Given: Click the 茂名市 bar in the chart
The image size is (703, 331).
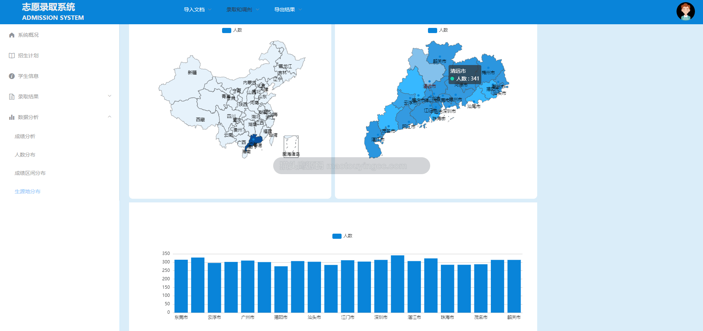Looking at the screenshot, I should tap(481, 288).
